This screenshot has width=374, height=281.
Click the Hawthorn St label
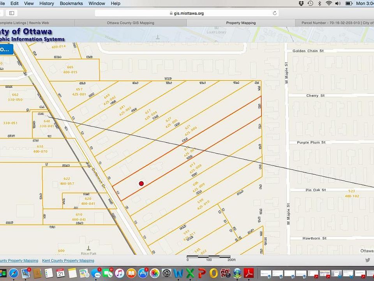click(315, 238)
